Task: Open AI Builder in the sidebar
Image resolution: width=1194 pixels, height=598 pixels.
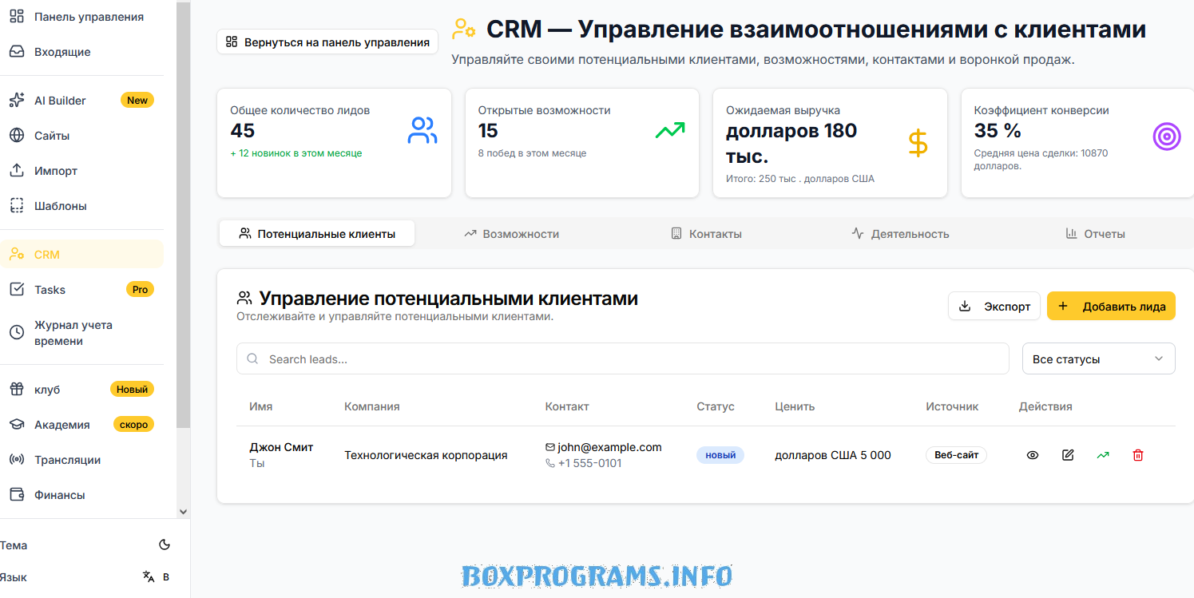Action: pos(60,101)
